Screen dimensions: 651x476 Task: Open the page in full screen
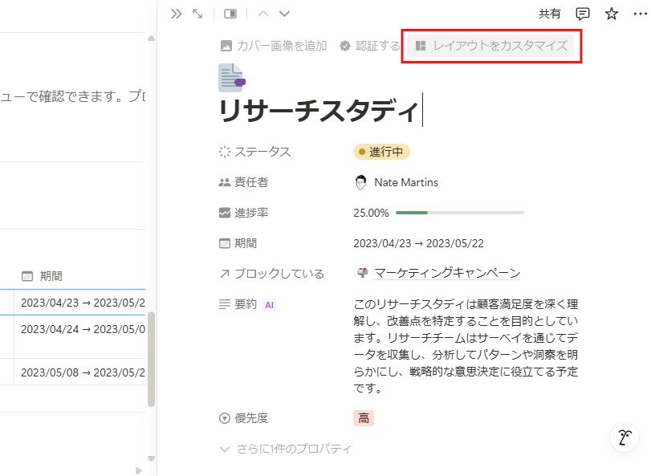click(197, 14)
